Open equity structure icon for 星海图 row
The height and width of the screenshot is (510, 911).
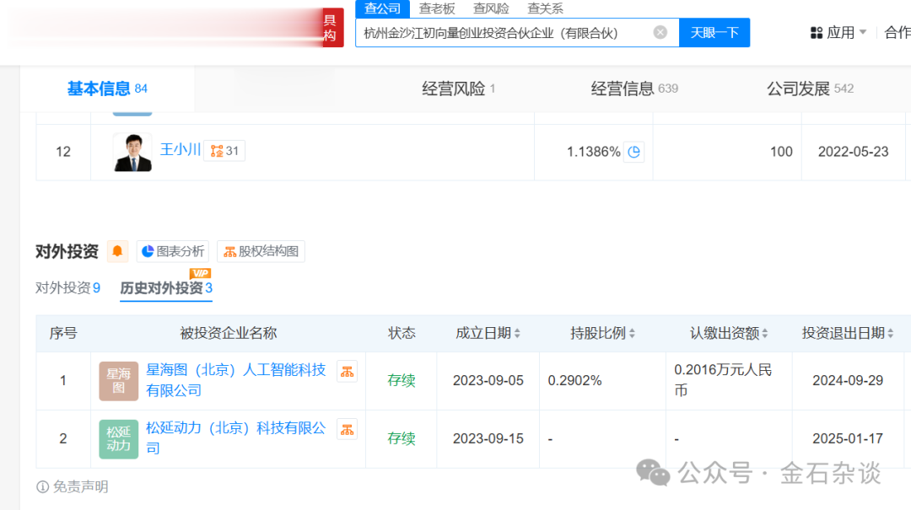pyautogui.click(x=347, y=372)
